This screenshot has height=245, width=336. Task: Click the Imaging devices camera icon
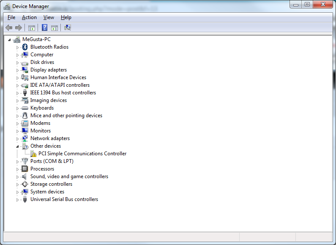[x=25, y=100]
